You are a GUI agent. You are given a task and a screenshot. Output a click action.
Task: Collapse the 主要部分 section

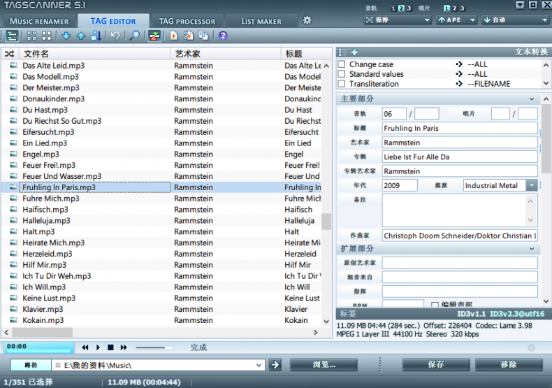click(x=532, y=99)
